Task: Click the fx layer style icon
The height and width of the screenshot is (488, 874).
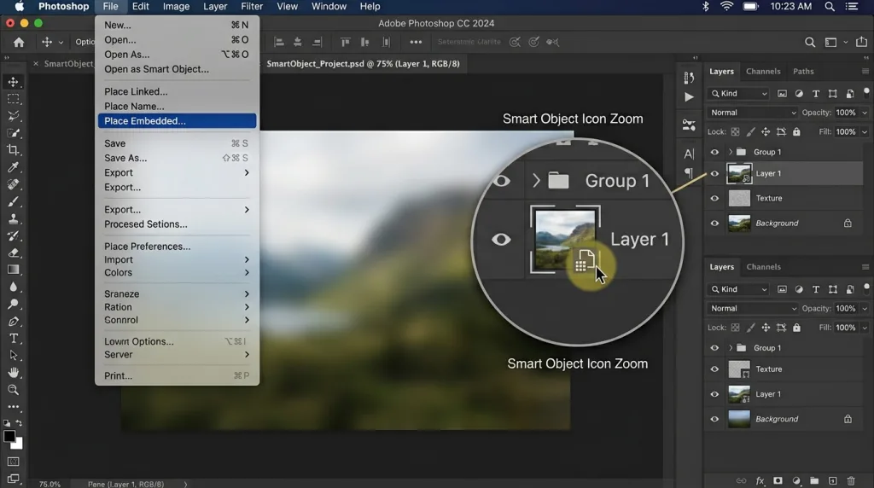Action: pyautogui.click(x=760, y=481)
